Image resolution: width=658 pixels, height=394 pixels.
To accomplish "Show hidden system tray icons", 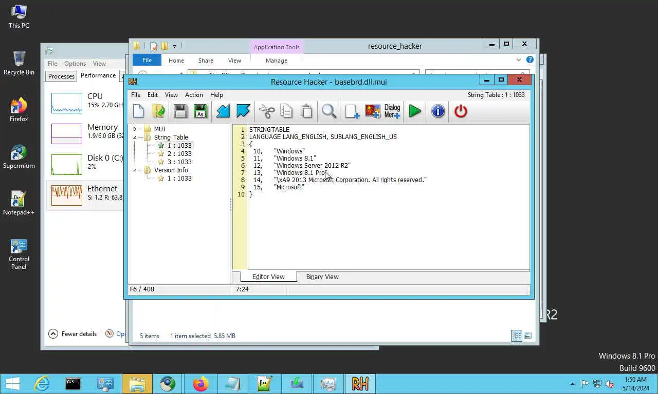I will [572, 384].
